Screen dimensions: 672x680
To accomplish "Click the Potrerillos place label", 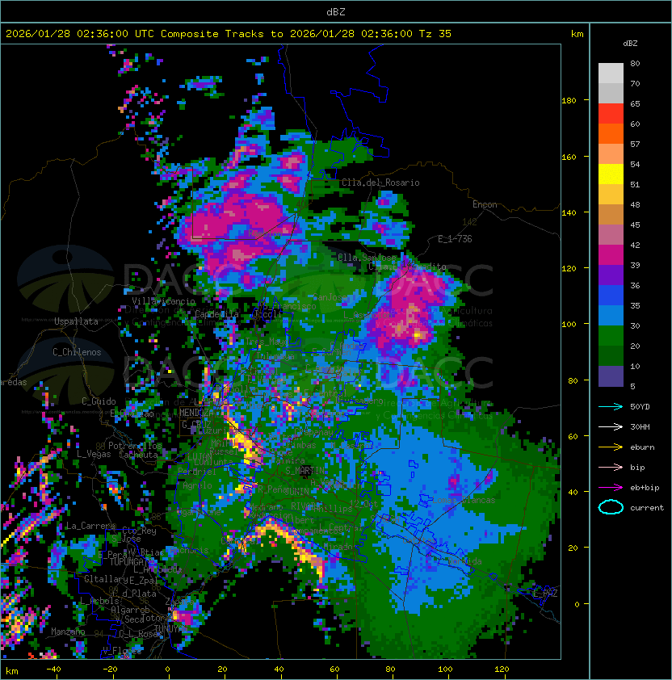I will (135, 446).
